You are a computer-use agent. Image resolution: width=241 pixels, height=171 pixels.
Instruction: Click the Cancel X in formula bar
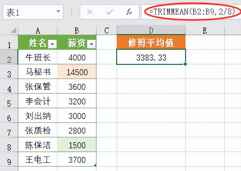click(x=90, y=12)
